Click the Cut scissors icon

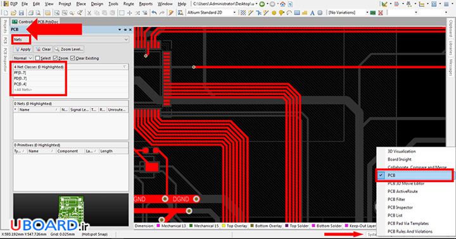point(89,13)
